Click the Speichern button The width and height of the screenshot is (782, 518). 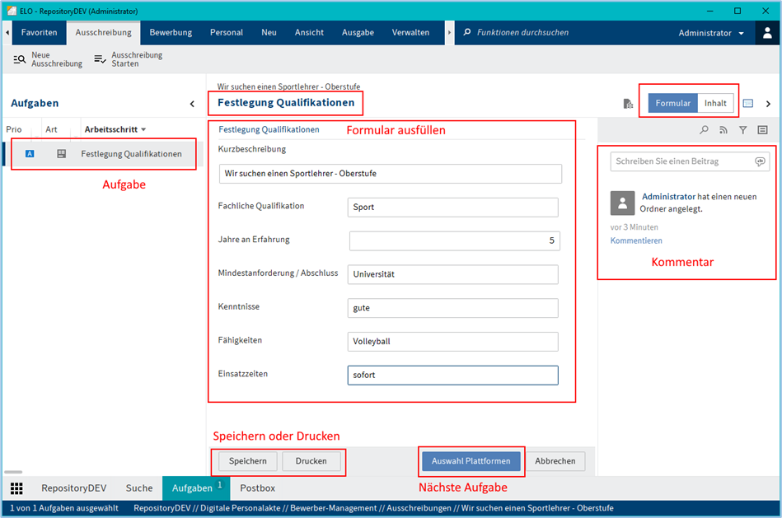coord(247,461)
